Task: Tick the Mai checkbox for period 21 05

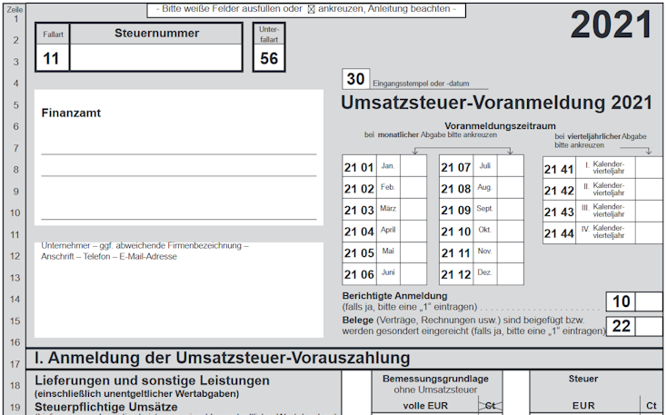Action: [413, 252]
